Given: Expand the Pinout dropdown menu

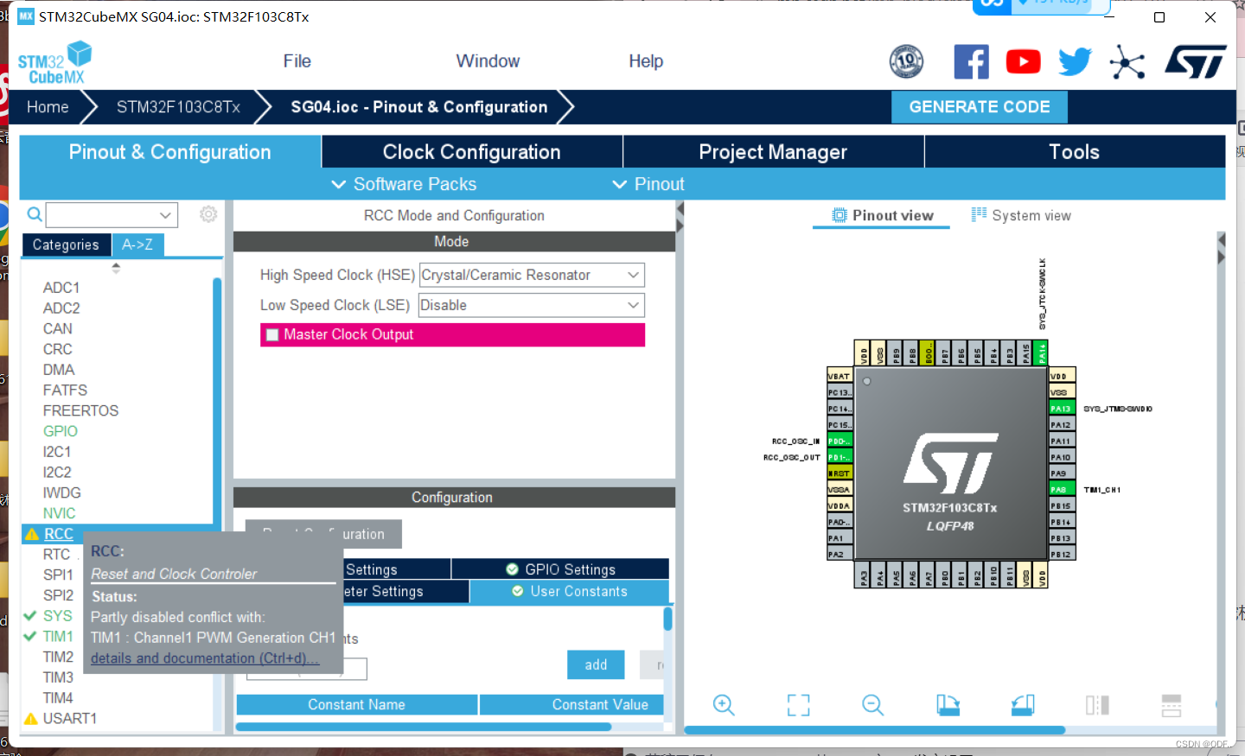Looking at the screenshot, I should point(648,184).
